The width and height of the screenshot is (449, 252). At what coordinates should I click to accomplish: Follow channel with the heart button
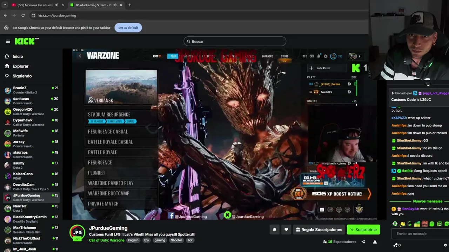pyautogui.click(x=286, y=230)
